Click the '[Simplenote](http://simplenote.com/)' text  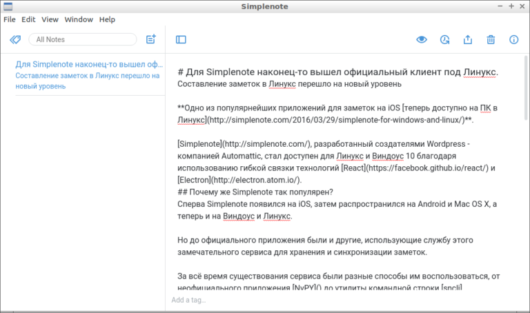click(x=244, y=144)
